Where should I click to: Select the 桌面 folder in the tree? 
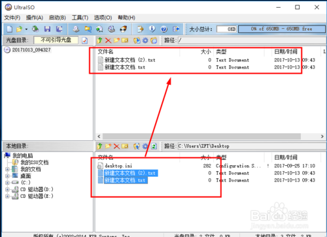pyautogui.click(x=26, y=176)
